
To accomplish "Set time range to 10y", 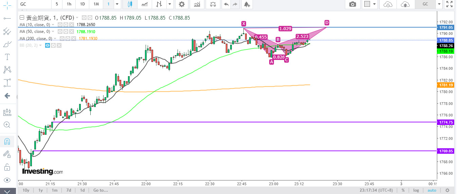I will tap(26, 190).
